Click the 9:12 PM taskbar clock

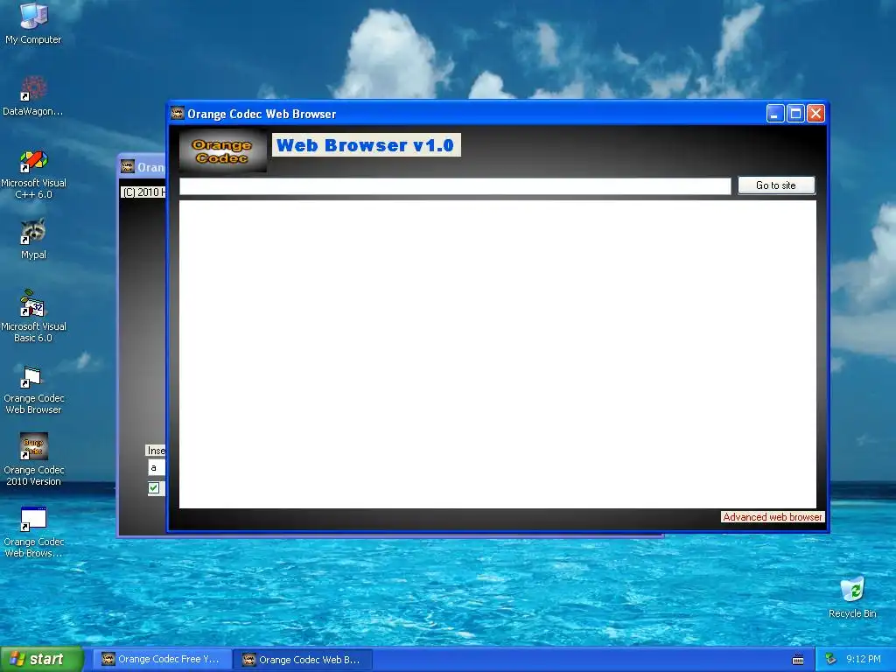tap(863, 660)
